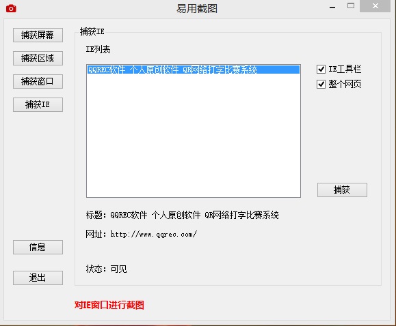Click the red 对IE窗口进行截图 hint text
Image resolution: width=396 pixels, height=326 pixels.
pyautogui.click(x=109, y=305)
